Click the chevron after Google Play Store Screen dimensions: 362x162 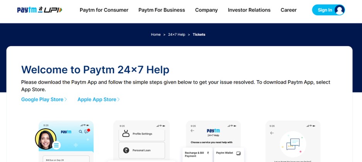(x=66, y=100)
